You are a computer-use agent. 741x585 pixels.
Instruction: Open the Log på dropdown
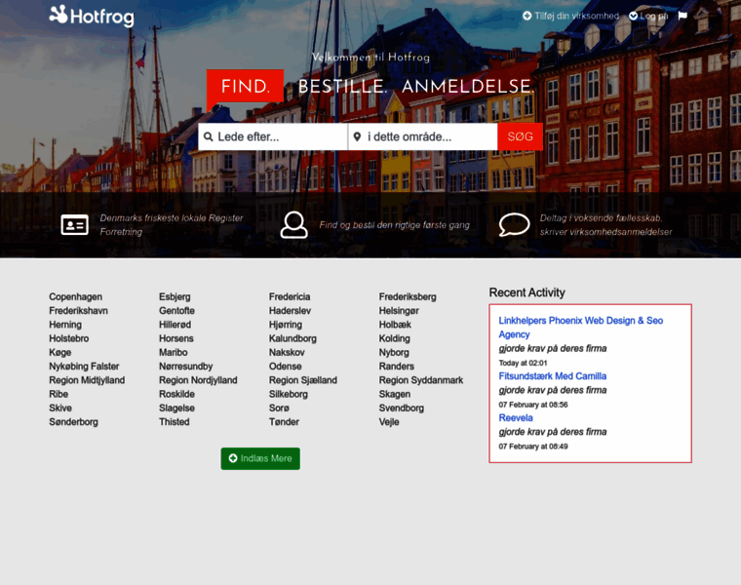[x=648, y=16]
